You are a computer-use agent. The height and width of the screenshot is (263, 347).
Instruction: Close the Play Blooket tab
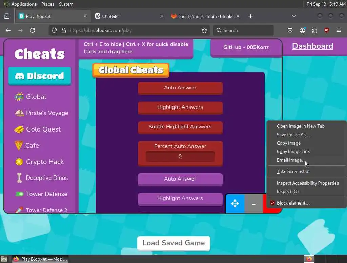point(85,16)
